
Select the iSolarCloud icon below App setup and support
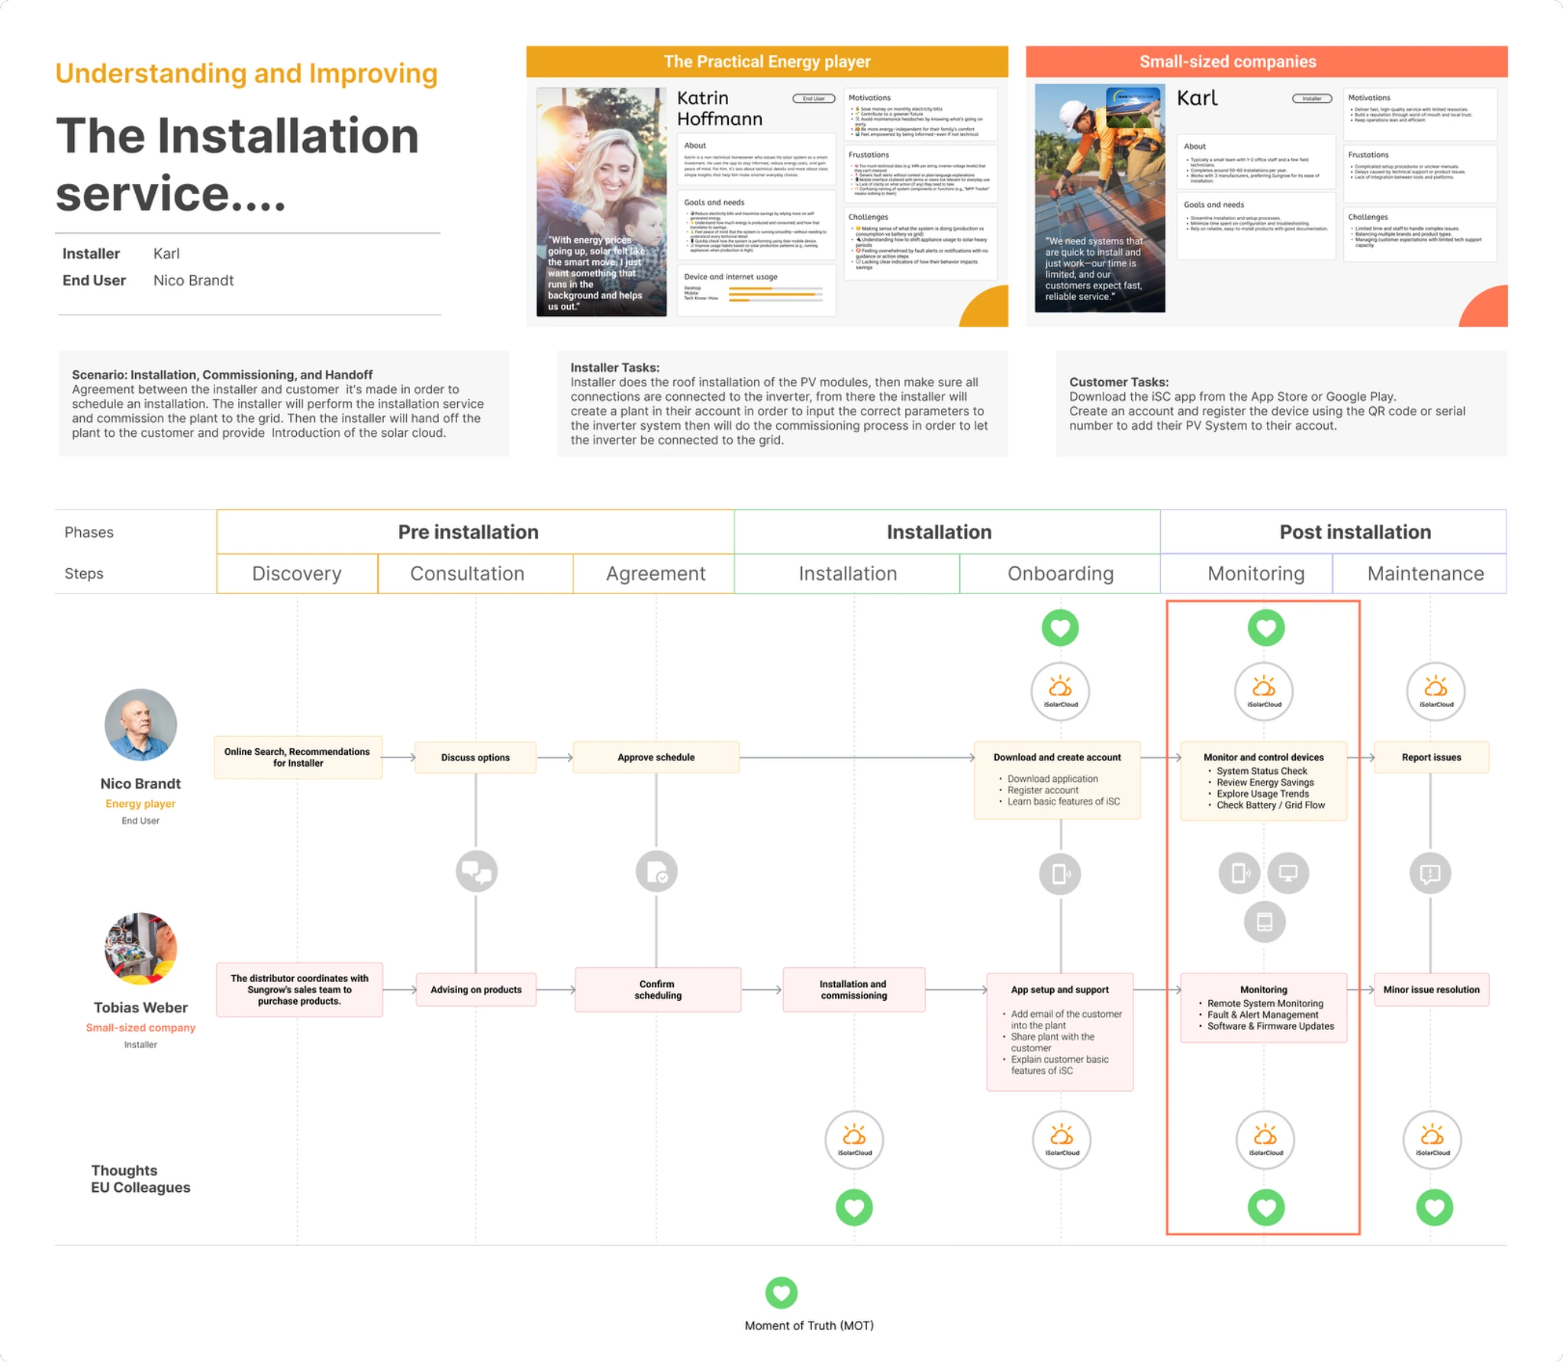click(1062, 1140)
